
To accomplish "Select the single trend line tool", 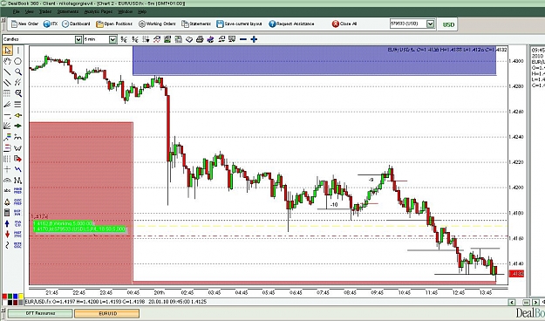I will pyautogui.click(x=7, y=72).
